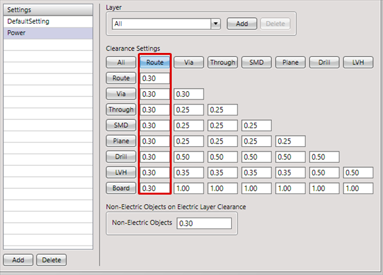383x275 pixels.
Task: Click the Drill row header button
Action: tap(121, 157)
